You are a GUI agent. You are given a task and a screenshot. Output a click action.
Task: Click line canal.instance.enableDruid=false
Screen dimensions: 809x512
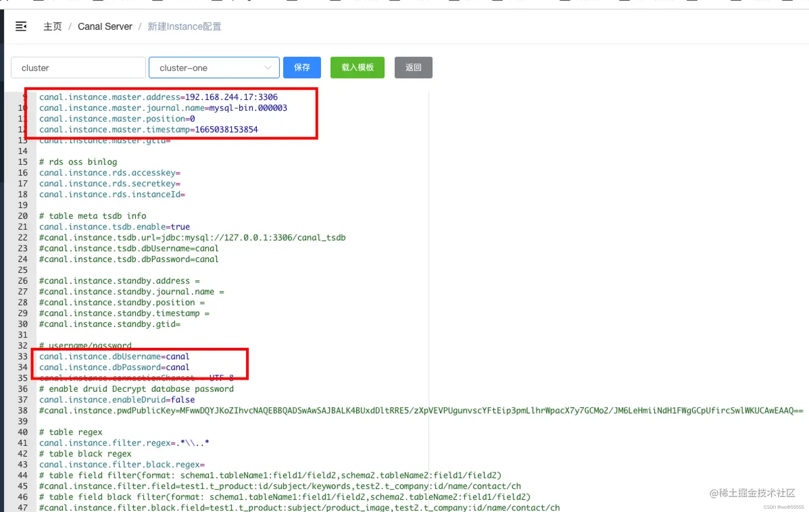[117, 400]
